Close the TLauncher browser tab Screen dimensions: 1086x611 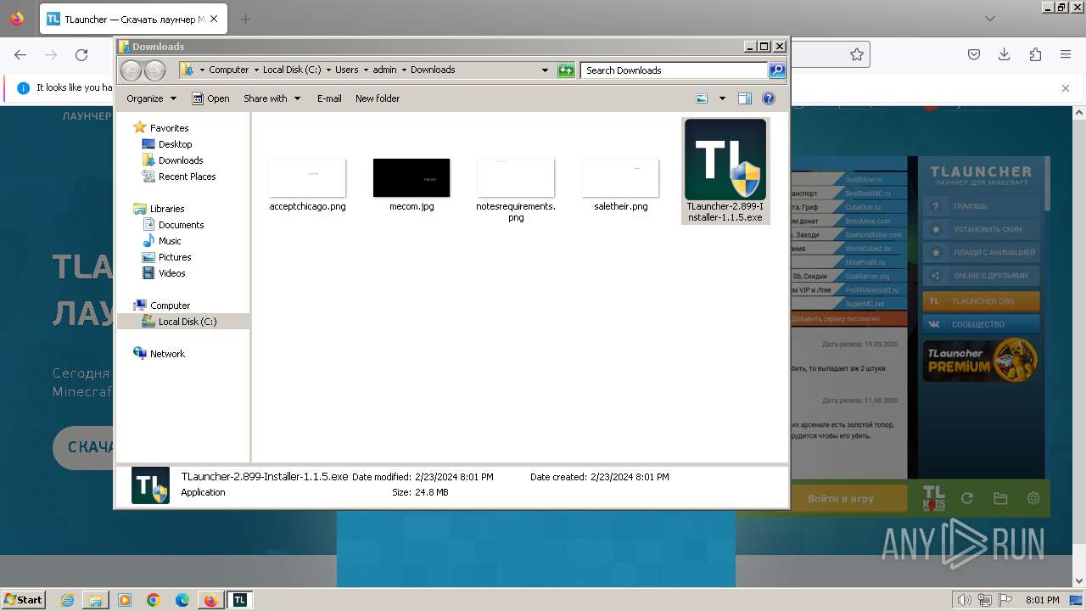214,19
